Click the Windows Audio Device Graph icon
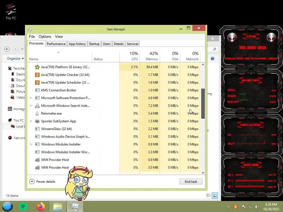This screenshot has height=212, width=283. 37,137
